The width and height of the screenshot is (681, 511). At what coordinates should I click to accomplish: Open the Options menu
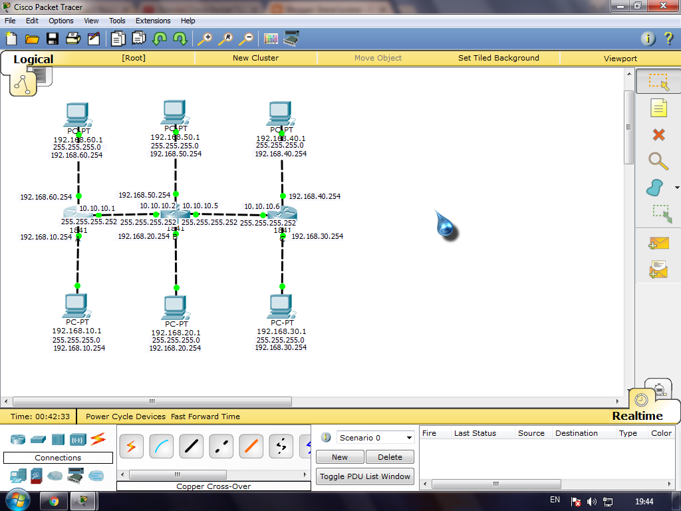[x=61, y=21]
